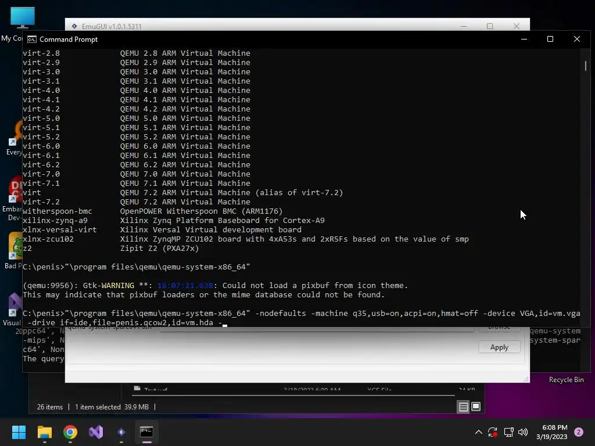This screenshot has height=446, width=595.
Task: Launch Google Chrome from the taskbar
Action: tap(70, 432)
